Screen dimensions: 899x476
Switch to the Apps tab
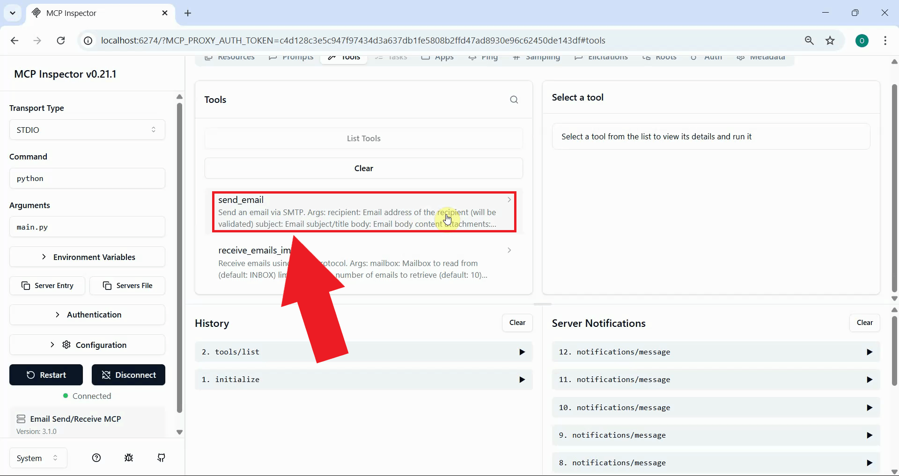(436, 58)
